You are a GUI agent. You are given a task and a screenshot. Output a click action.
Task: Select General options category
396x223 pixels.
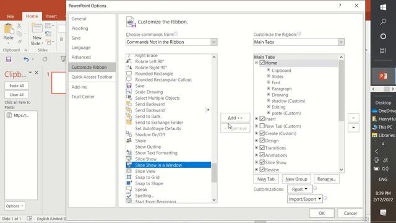click(79, 19)
